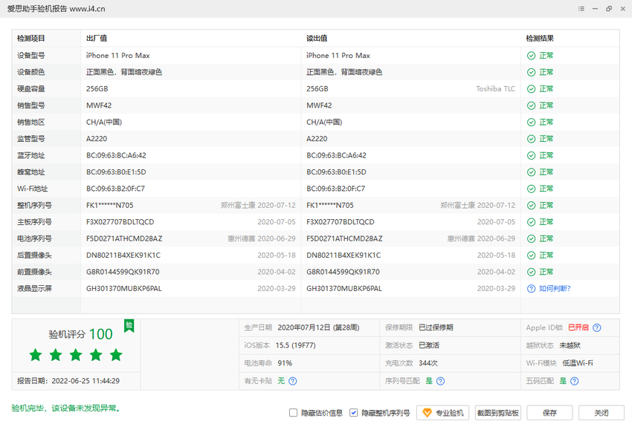Viewport: 632px width, 427px height.
Task: Click read value A2220
Action: click(317, 139)
